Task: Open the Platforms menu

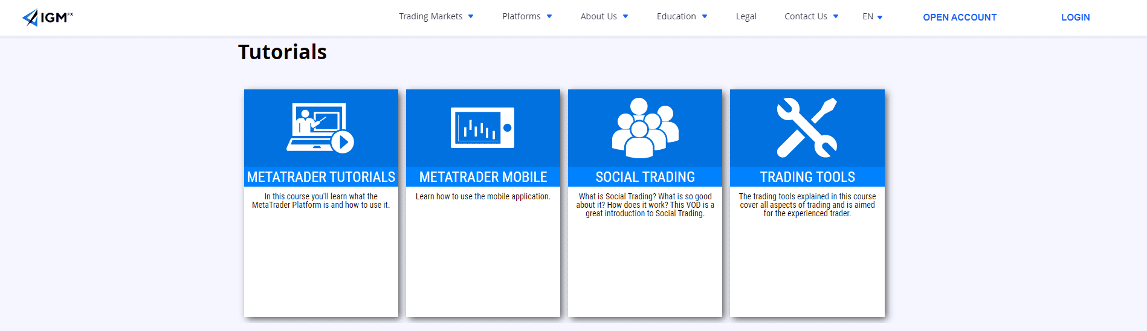Action: 522,16
